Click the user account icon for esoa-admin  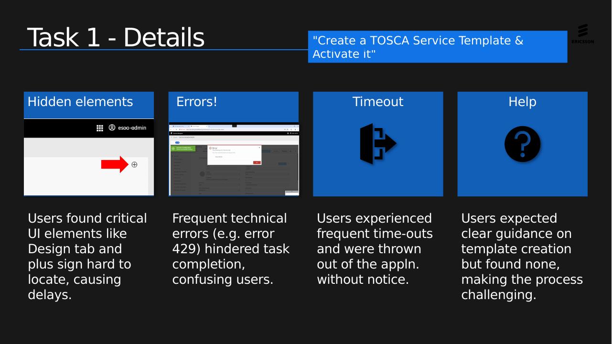click(x=112, y=128)
